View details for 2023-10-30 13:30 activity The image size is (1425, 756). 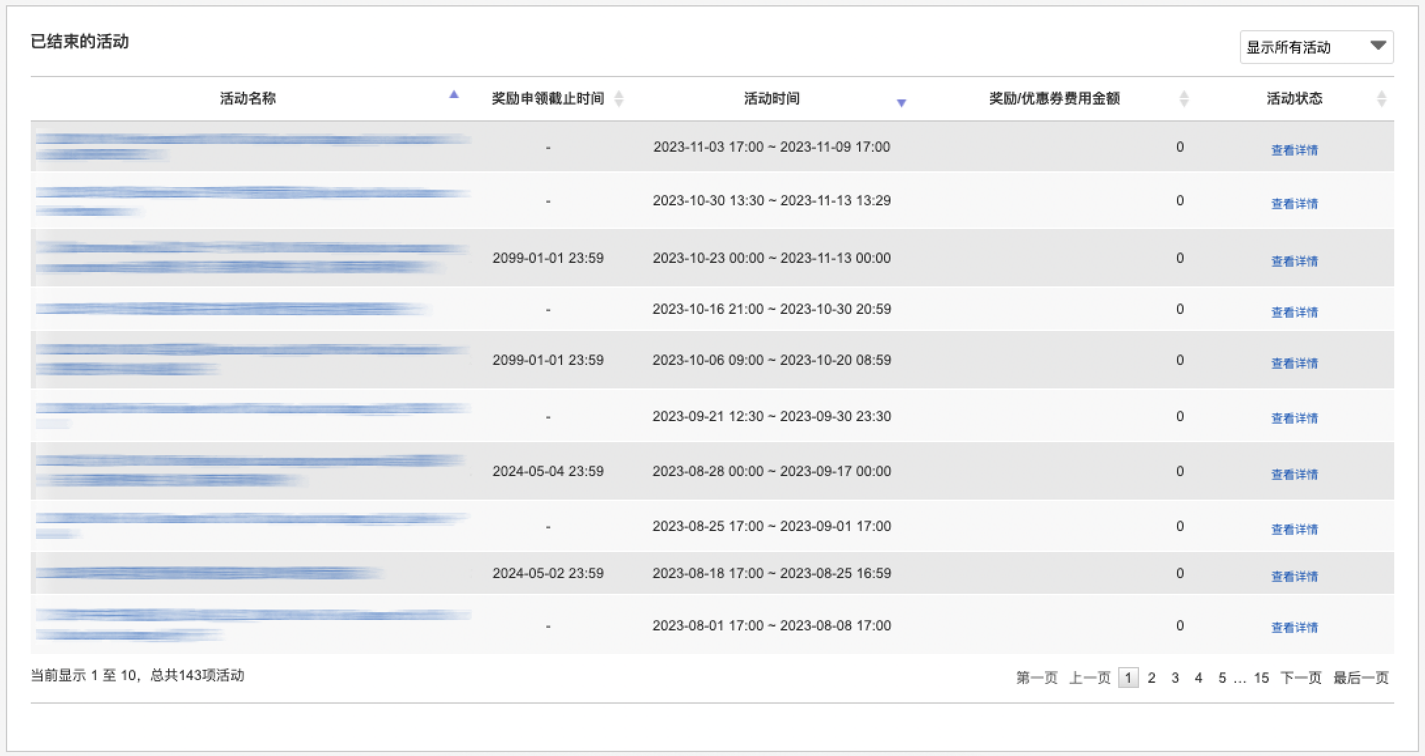pos(1294,203)
